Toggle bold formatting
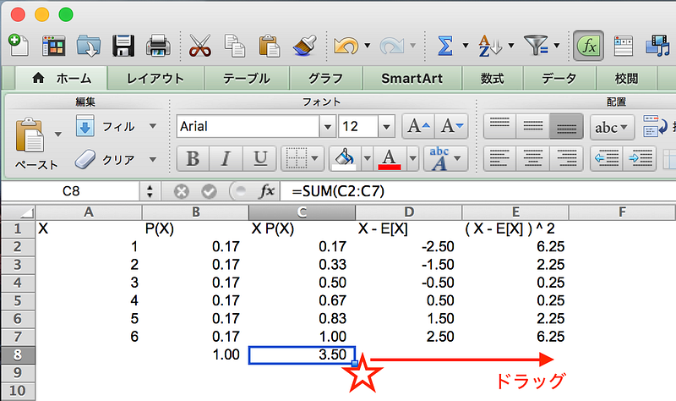676x401 pixels. [194, 159]
